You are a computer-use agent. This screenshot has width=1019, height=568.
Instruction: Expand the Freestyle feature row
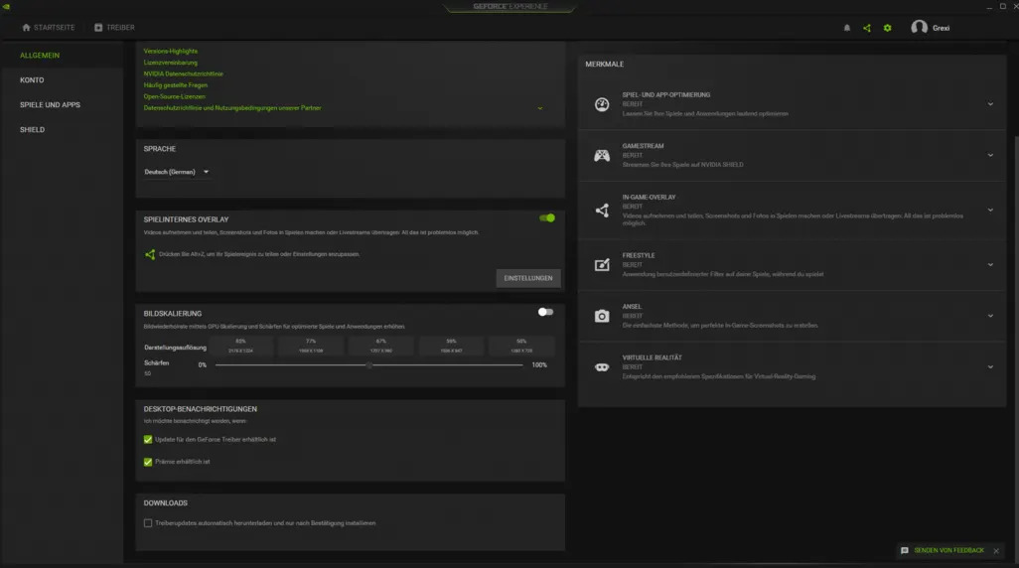click(990, 264)
